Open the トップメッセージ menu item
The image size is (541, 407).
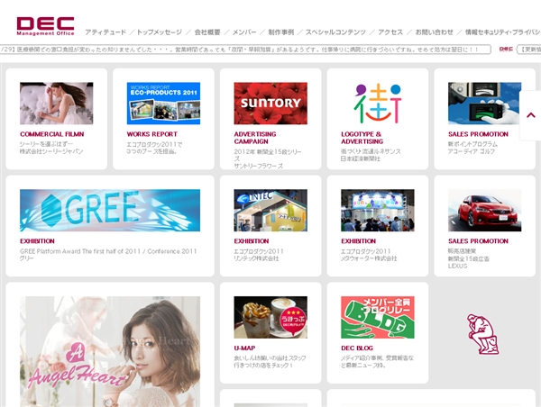(x=159, y=32)
